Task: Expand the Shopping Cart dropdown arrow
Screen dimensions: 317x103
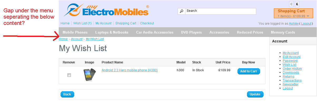Action: (x=308, y=16)
